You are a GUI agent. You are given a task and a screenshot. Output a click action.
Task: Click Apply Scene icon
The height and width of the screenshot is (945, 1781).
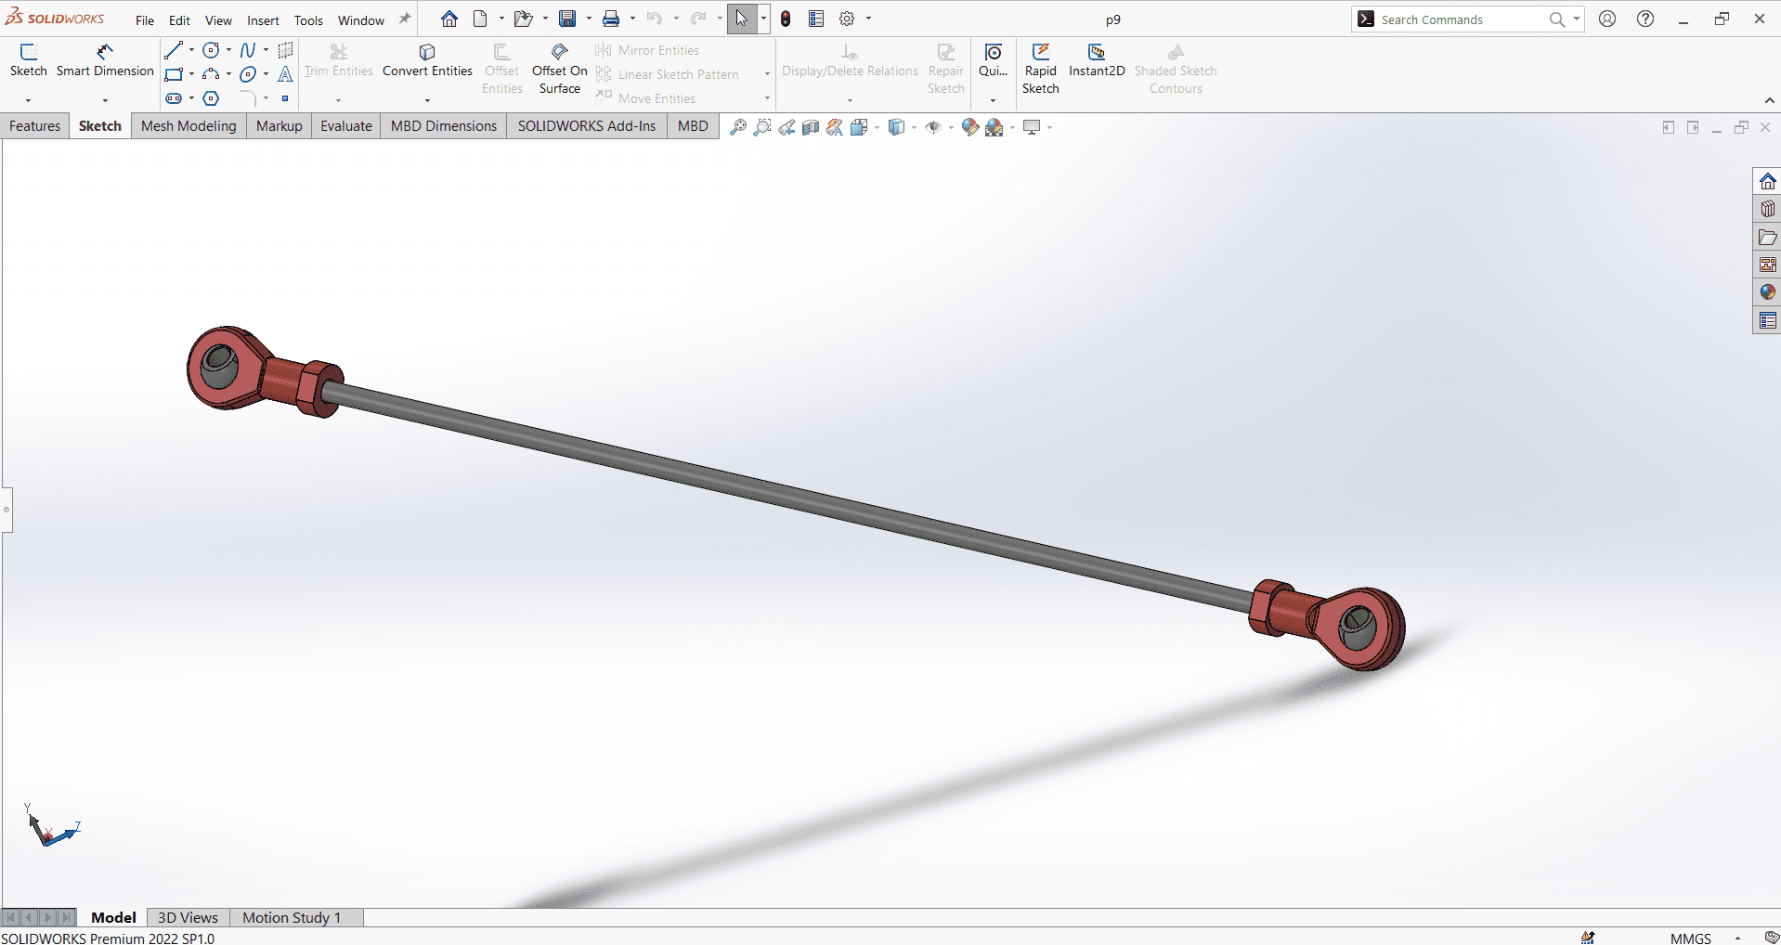pos(994,127)
